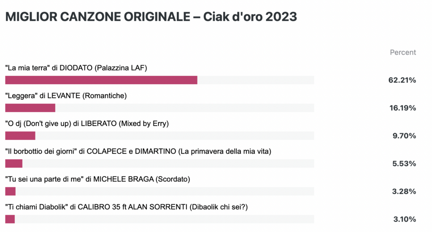Click the filled bar for La mia terra
432x232 pixels.
pyautogui.click(x=101, y=80)
